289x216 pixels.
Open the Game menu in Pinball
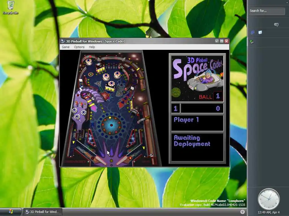pos(65,47)
